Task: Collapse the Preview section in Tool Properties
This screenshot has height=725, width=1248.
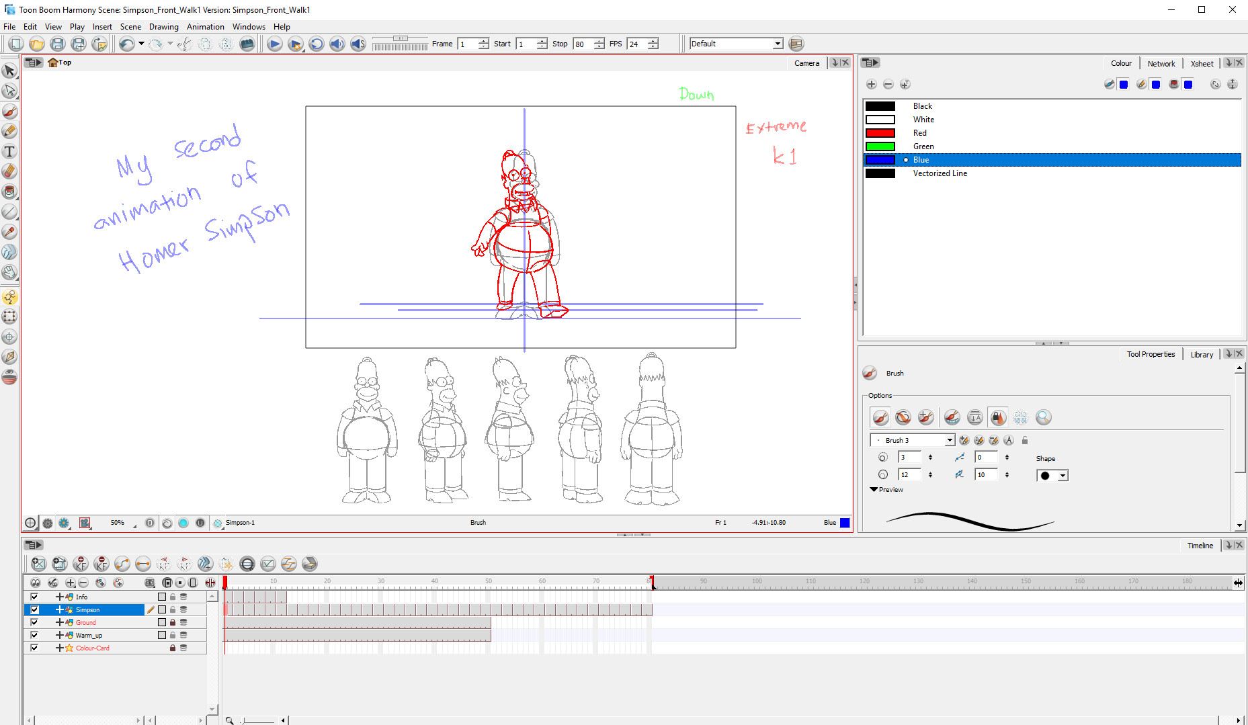Action: pos(874,490)
